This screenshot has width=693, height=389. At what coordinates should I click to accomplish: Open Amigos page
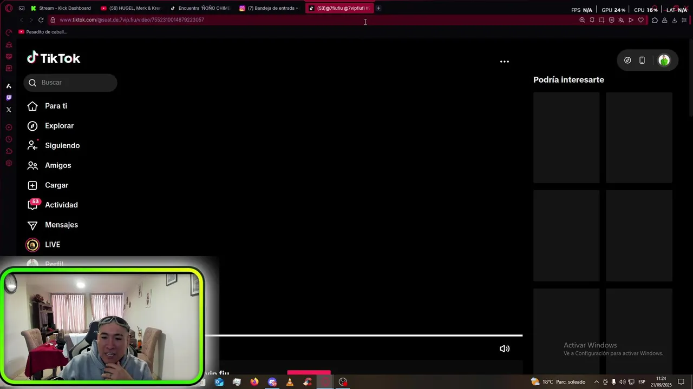click(x=49, y=165)
